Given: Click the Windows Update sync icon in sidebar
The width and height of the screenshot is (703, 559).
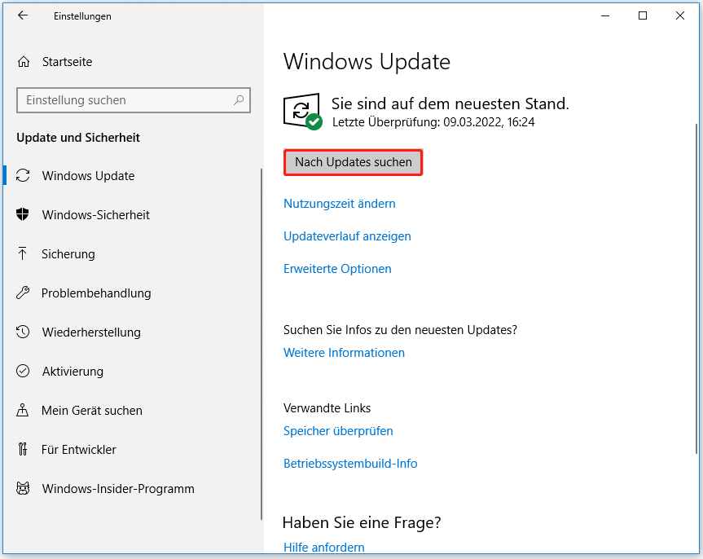Looking at the screenshot, I should click(x=23, y=175).
